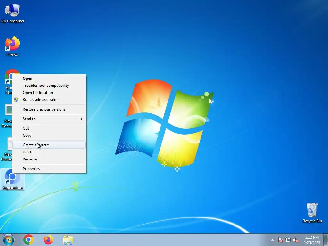
Task: Open Windows Explorer from the taskbar
Action: 68,240
